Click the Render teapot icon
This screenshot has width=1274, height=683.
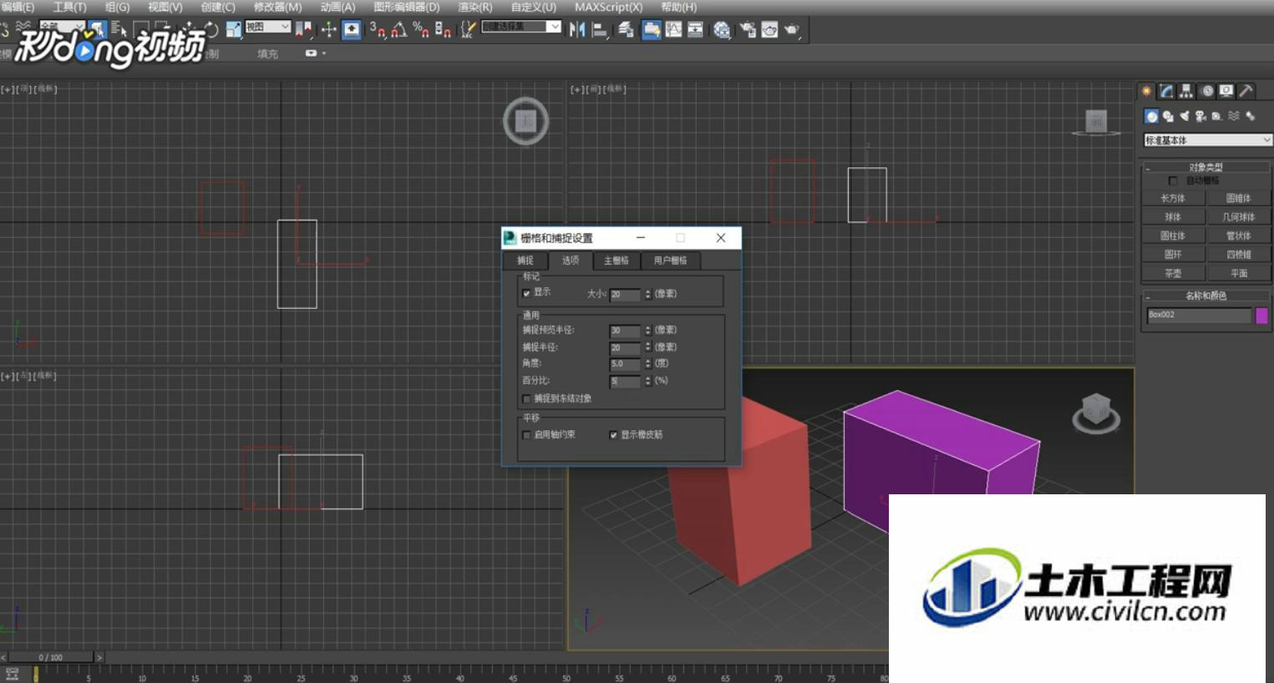[x=792, y=30]
